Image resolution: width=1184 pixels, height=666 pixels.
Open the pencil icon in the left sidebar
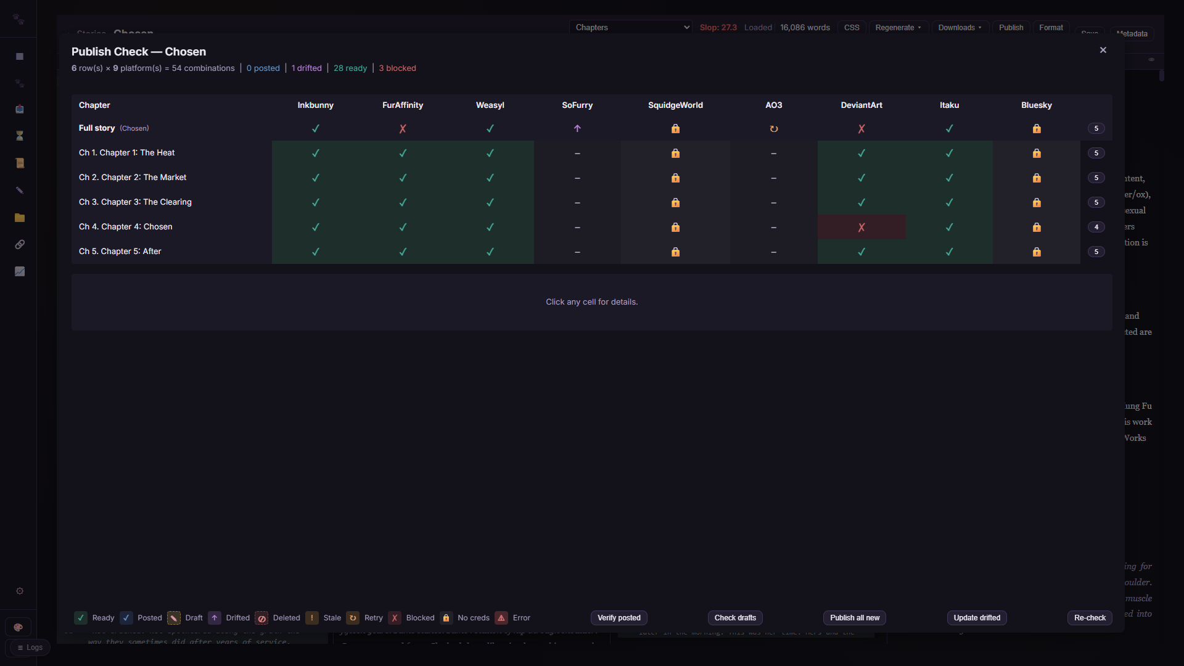pos(20,191)
